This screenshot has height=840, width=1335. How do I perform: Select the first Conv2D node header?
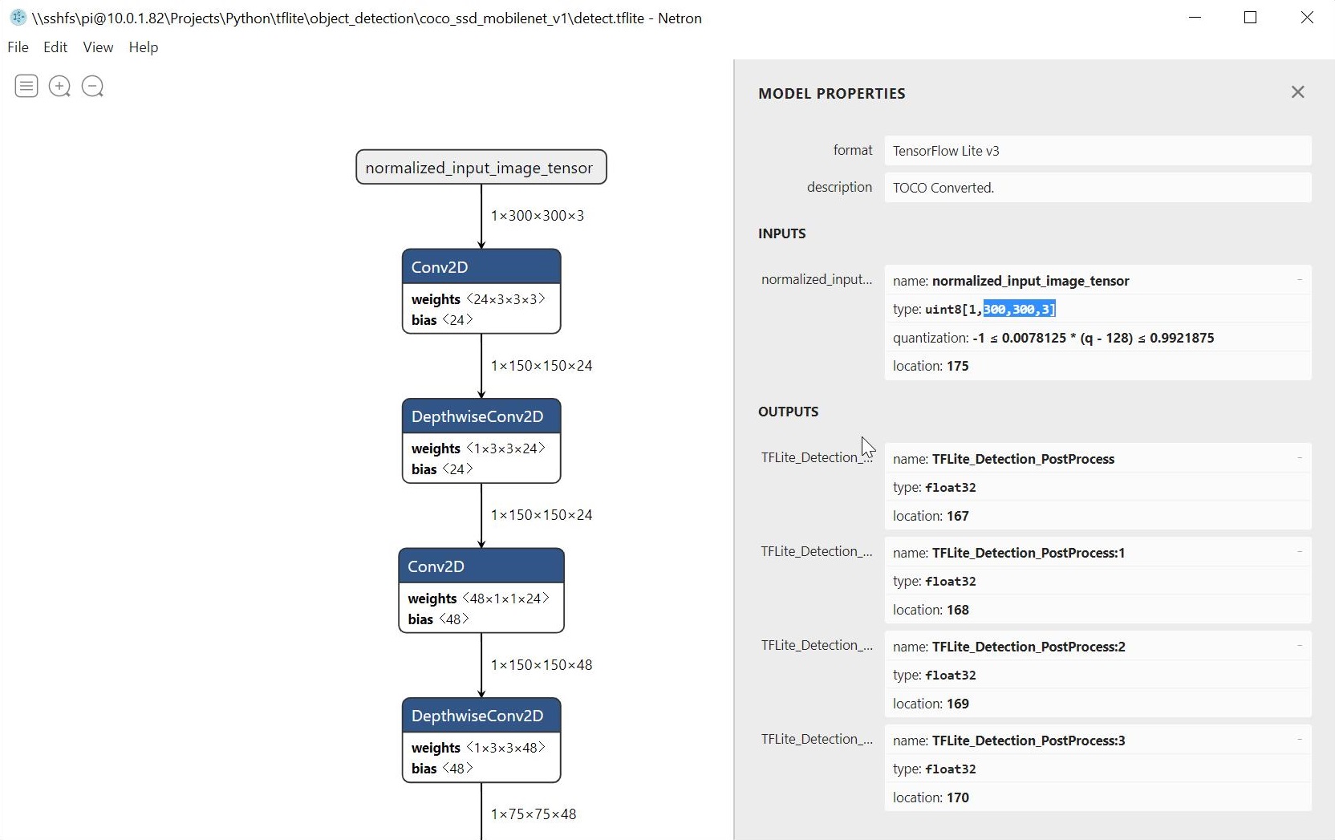(x=481, y=267)
